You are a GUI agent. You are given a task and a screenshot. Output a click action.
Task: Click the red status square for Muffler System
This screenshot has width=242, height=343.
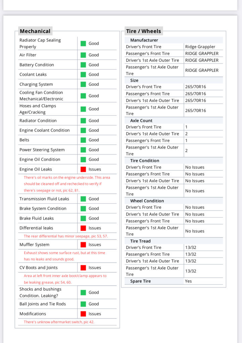(83, 244)
